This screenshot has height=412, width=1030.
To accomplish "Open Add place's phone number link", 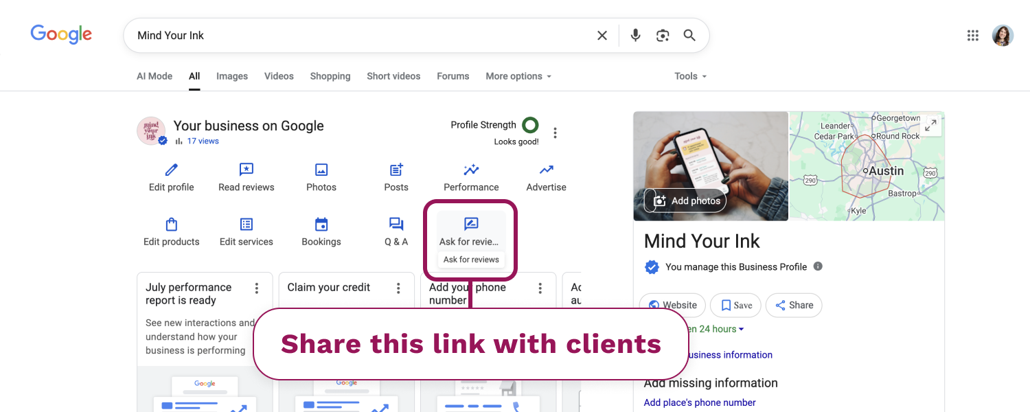I will 700,402.
